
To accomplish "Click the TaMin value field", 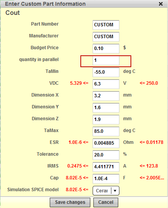I will pyautogui.click(x=106, y=72).
